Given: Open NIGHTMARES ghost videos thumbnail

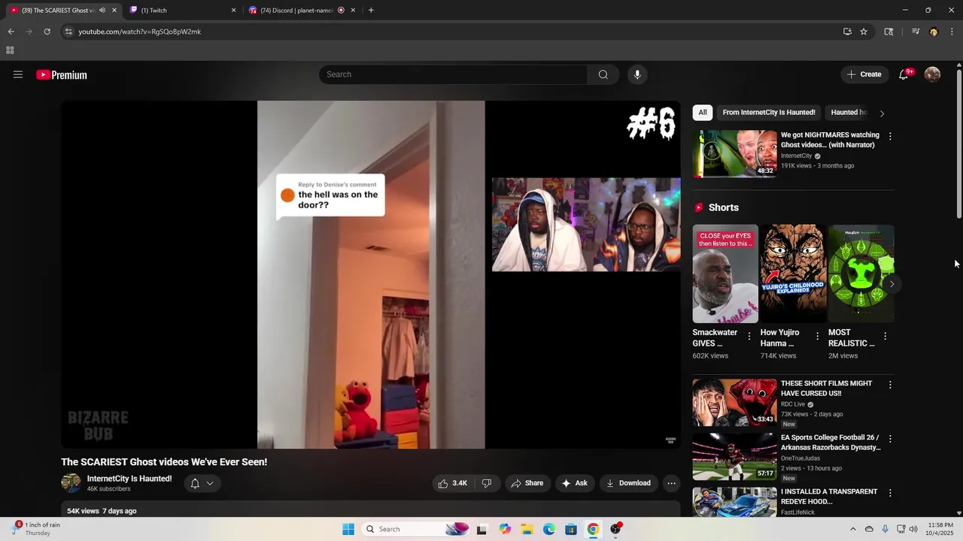Looking at the screenshot, I should click(x=735, y=154).
